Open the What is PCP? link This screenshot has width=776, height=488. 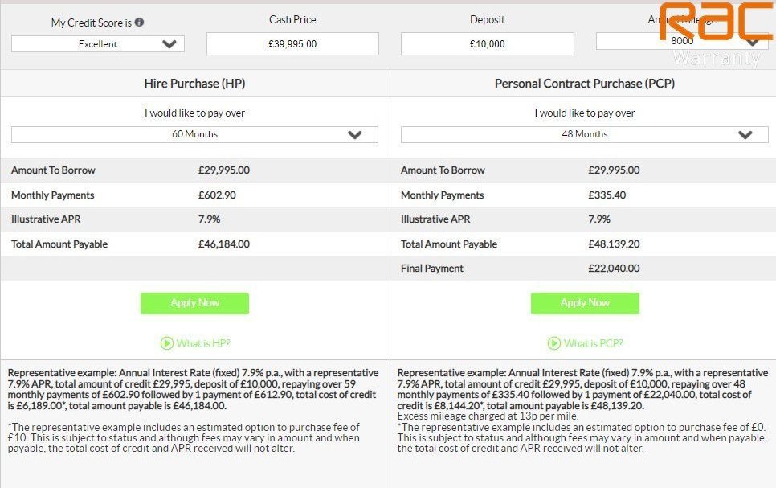593,343
